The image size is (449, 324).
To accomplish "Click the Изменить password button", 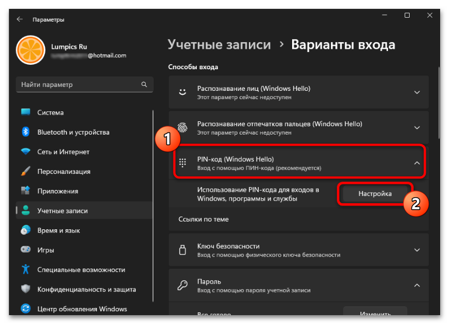I will coord(375,311).
